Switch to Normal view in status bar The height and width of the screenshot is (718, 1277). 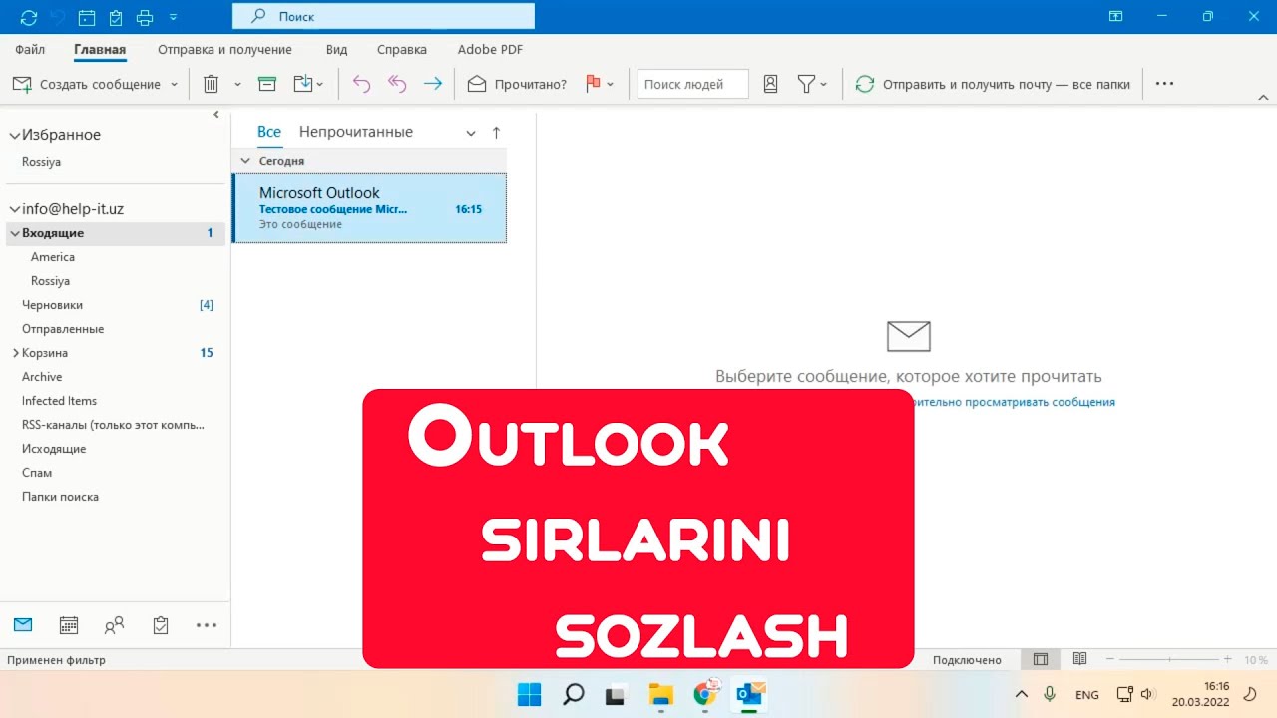click(x=1041, y=659)
